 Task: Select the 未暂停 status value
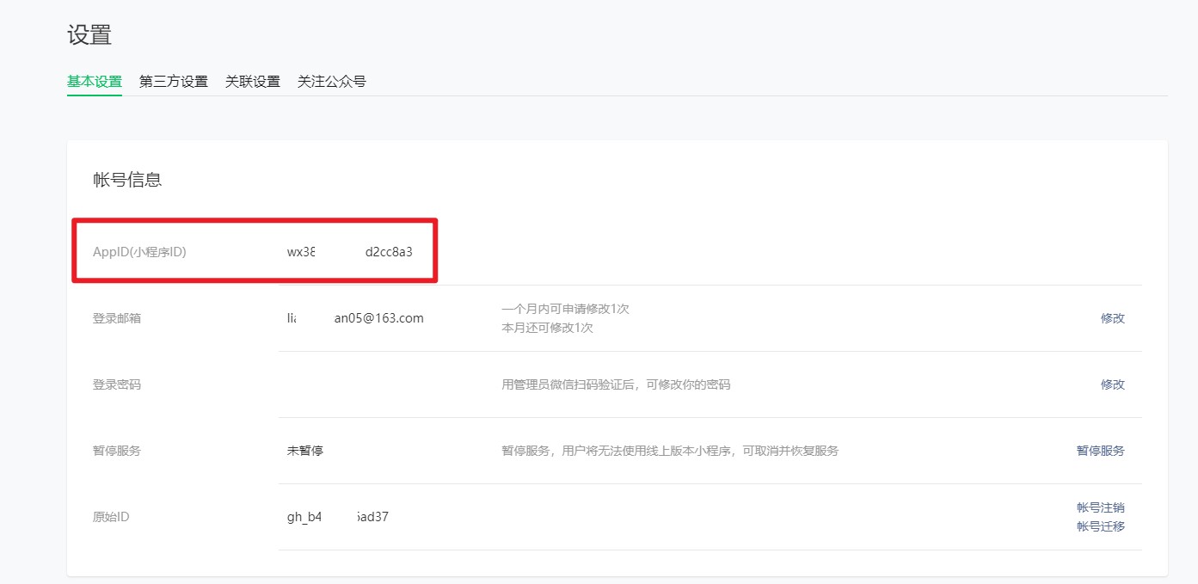[305, 451]
